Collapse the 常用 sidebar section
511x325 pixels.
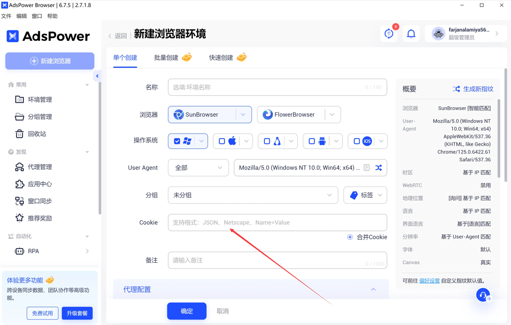click(87, 85)
